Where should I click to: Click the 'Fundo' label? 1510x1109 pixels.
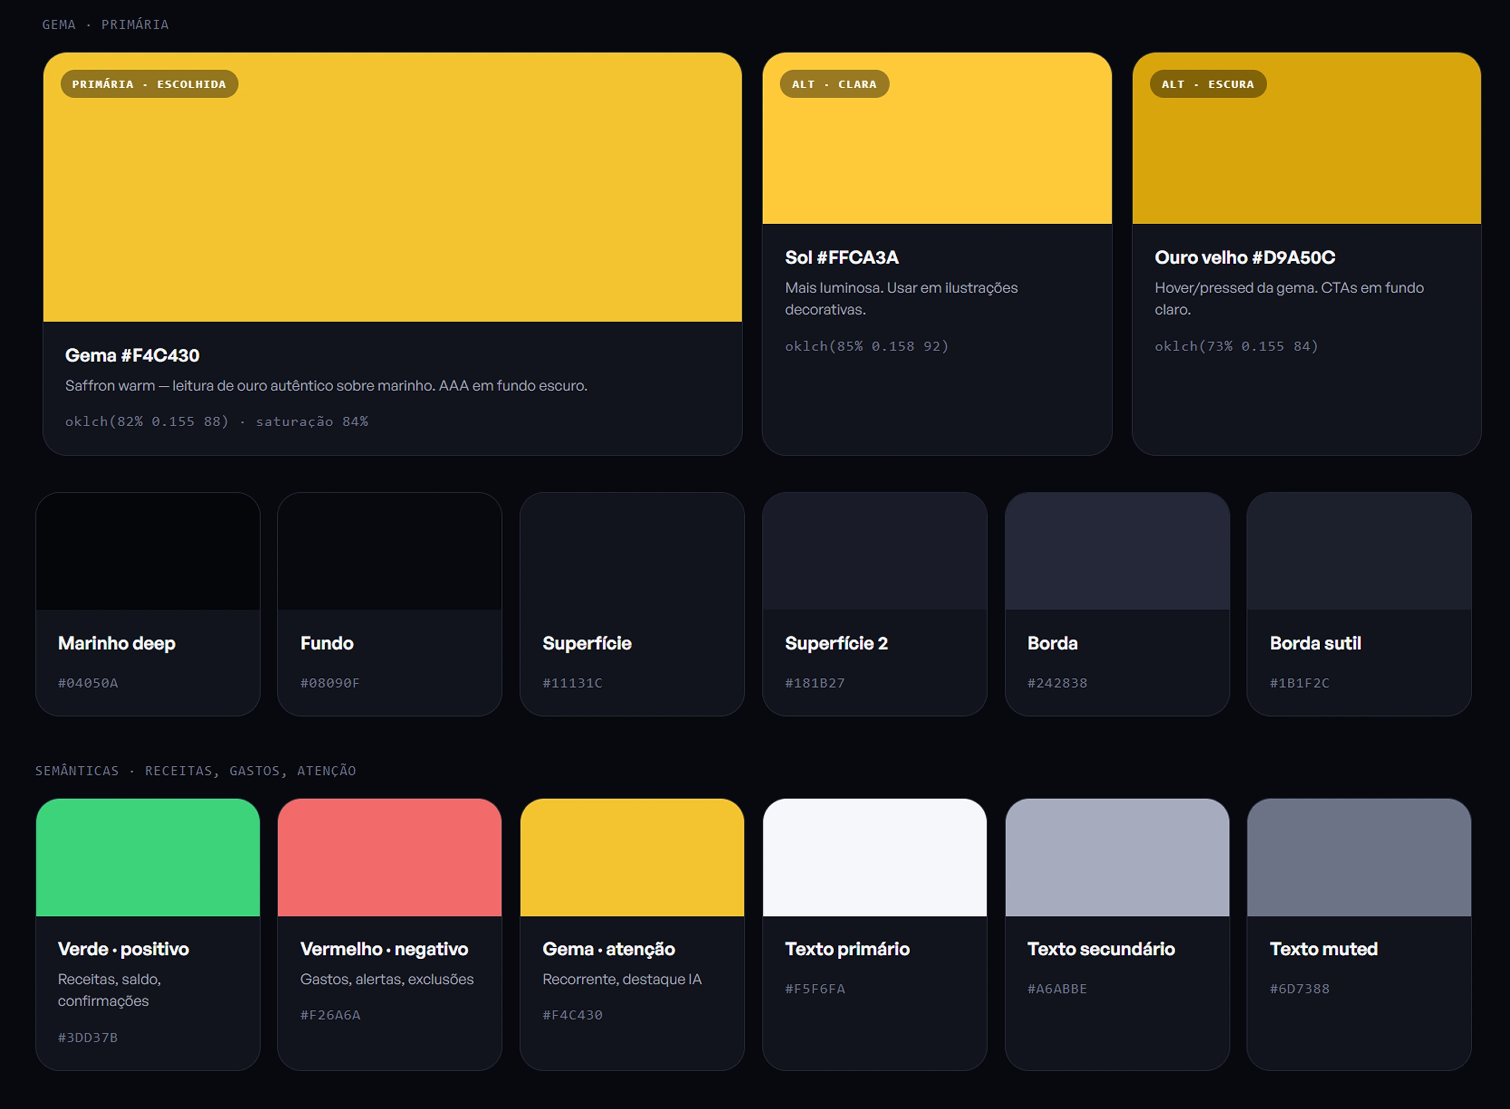coord(327,644)
